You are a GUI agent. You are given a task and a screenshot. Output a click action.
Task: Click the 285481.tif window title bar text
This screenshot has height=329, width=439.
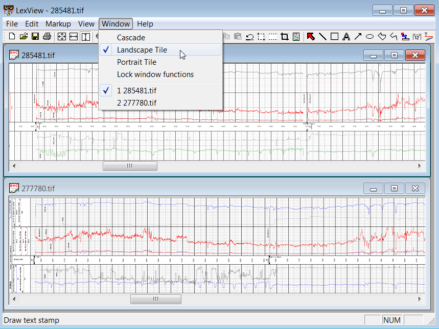coord(38,56)
